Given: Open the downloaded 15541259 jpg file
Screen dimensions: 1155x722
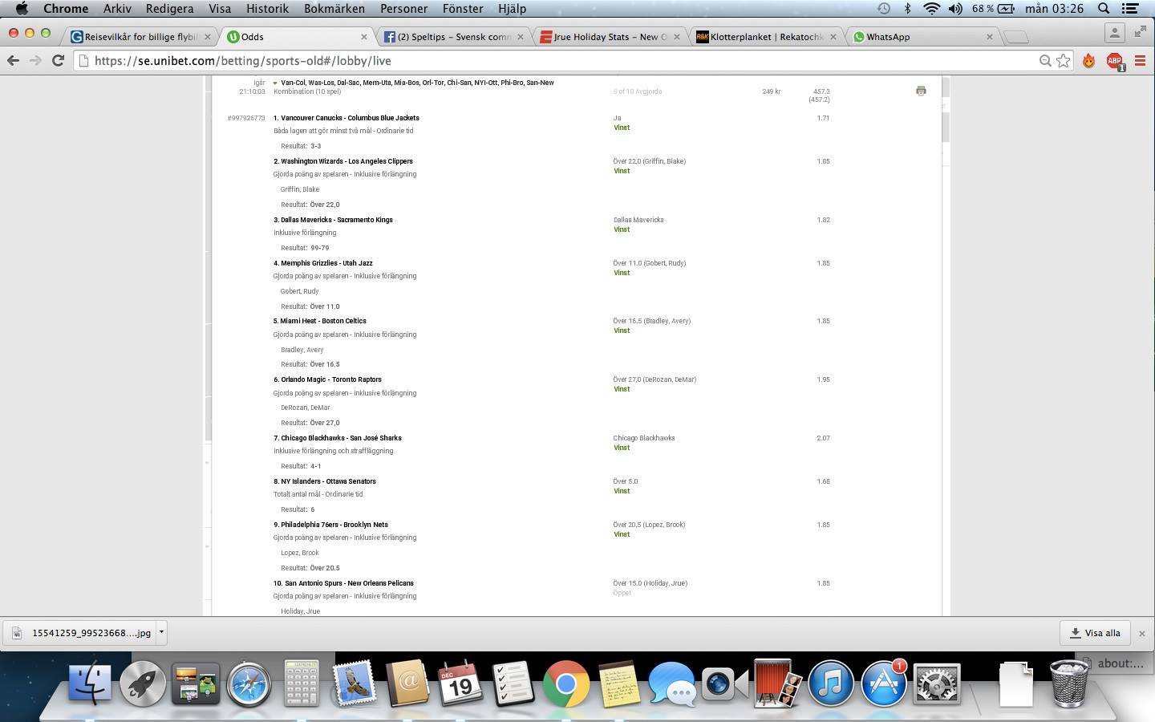Looking at the screenshot, I should 80,633.
